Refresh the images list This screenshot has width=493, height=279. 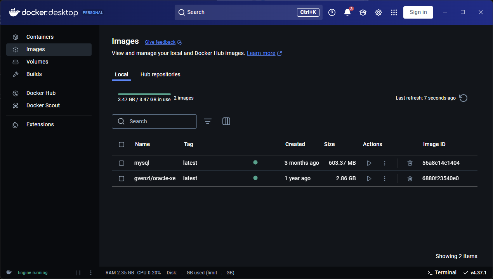[463, 98]
